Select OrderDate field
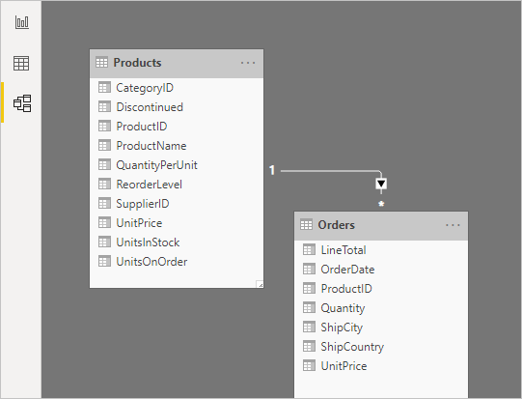The height and width of the screenshot is (399, 522). click(x=381, y=270)
